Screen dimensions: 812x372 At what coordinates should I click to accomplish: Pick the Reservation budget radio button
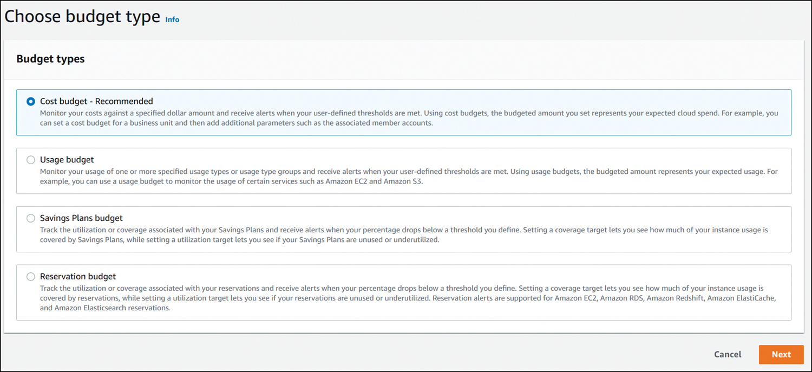point(31,277)
